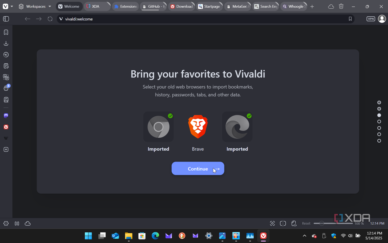Image resolution: width=388 pixels, height=243 pixels.
Task: Open the Vivaldi web panel
Action: [6, 127]
